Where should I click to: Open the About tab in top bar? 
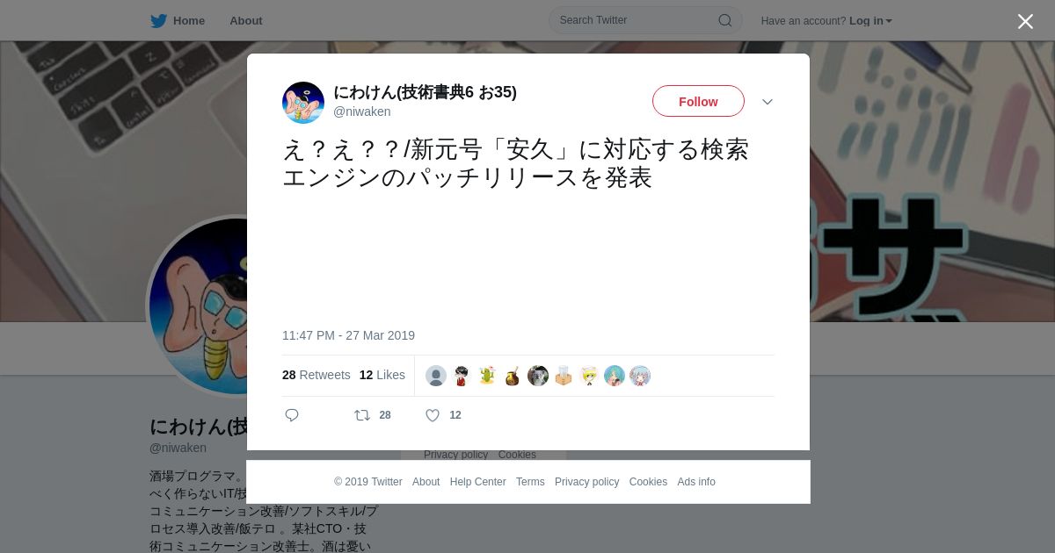[x=246, y=21]
